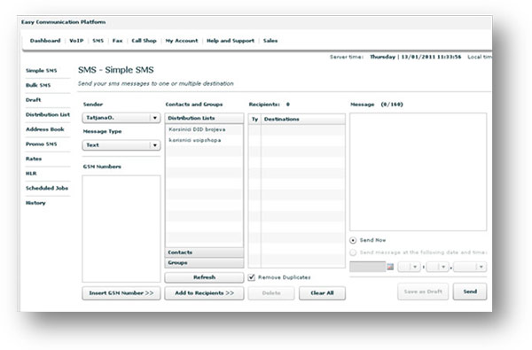The image size is (532, 350).
Task: Expand the Contacts accordion section
Action: pyautogui.click(x=204, y=253)
